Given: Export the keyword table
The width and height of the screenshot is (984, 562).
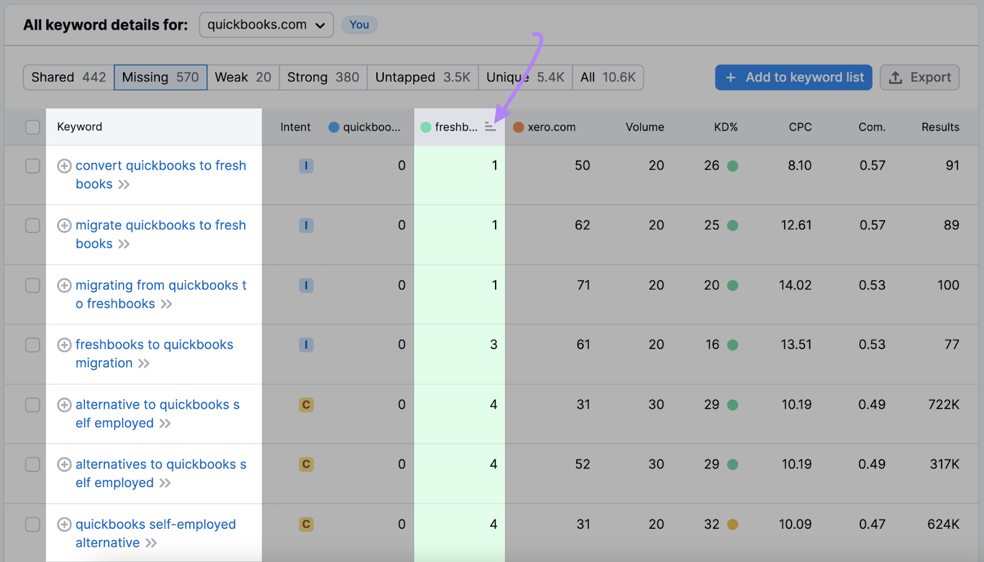Looking at the screenshot, I should [x=919, y=77].
